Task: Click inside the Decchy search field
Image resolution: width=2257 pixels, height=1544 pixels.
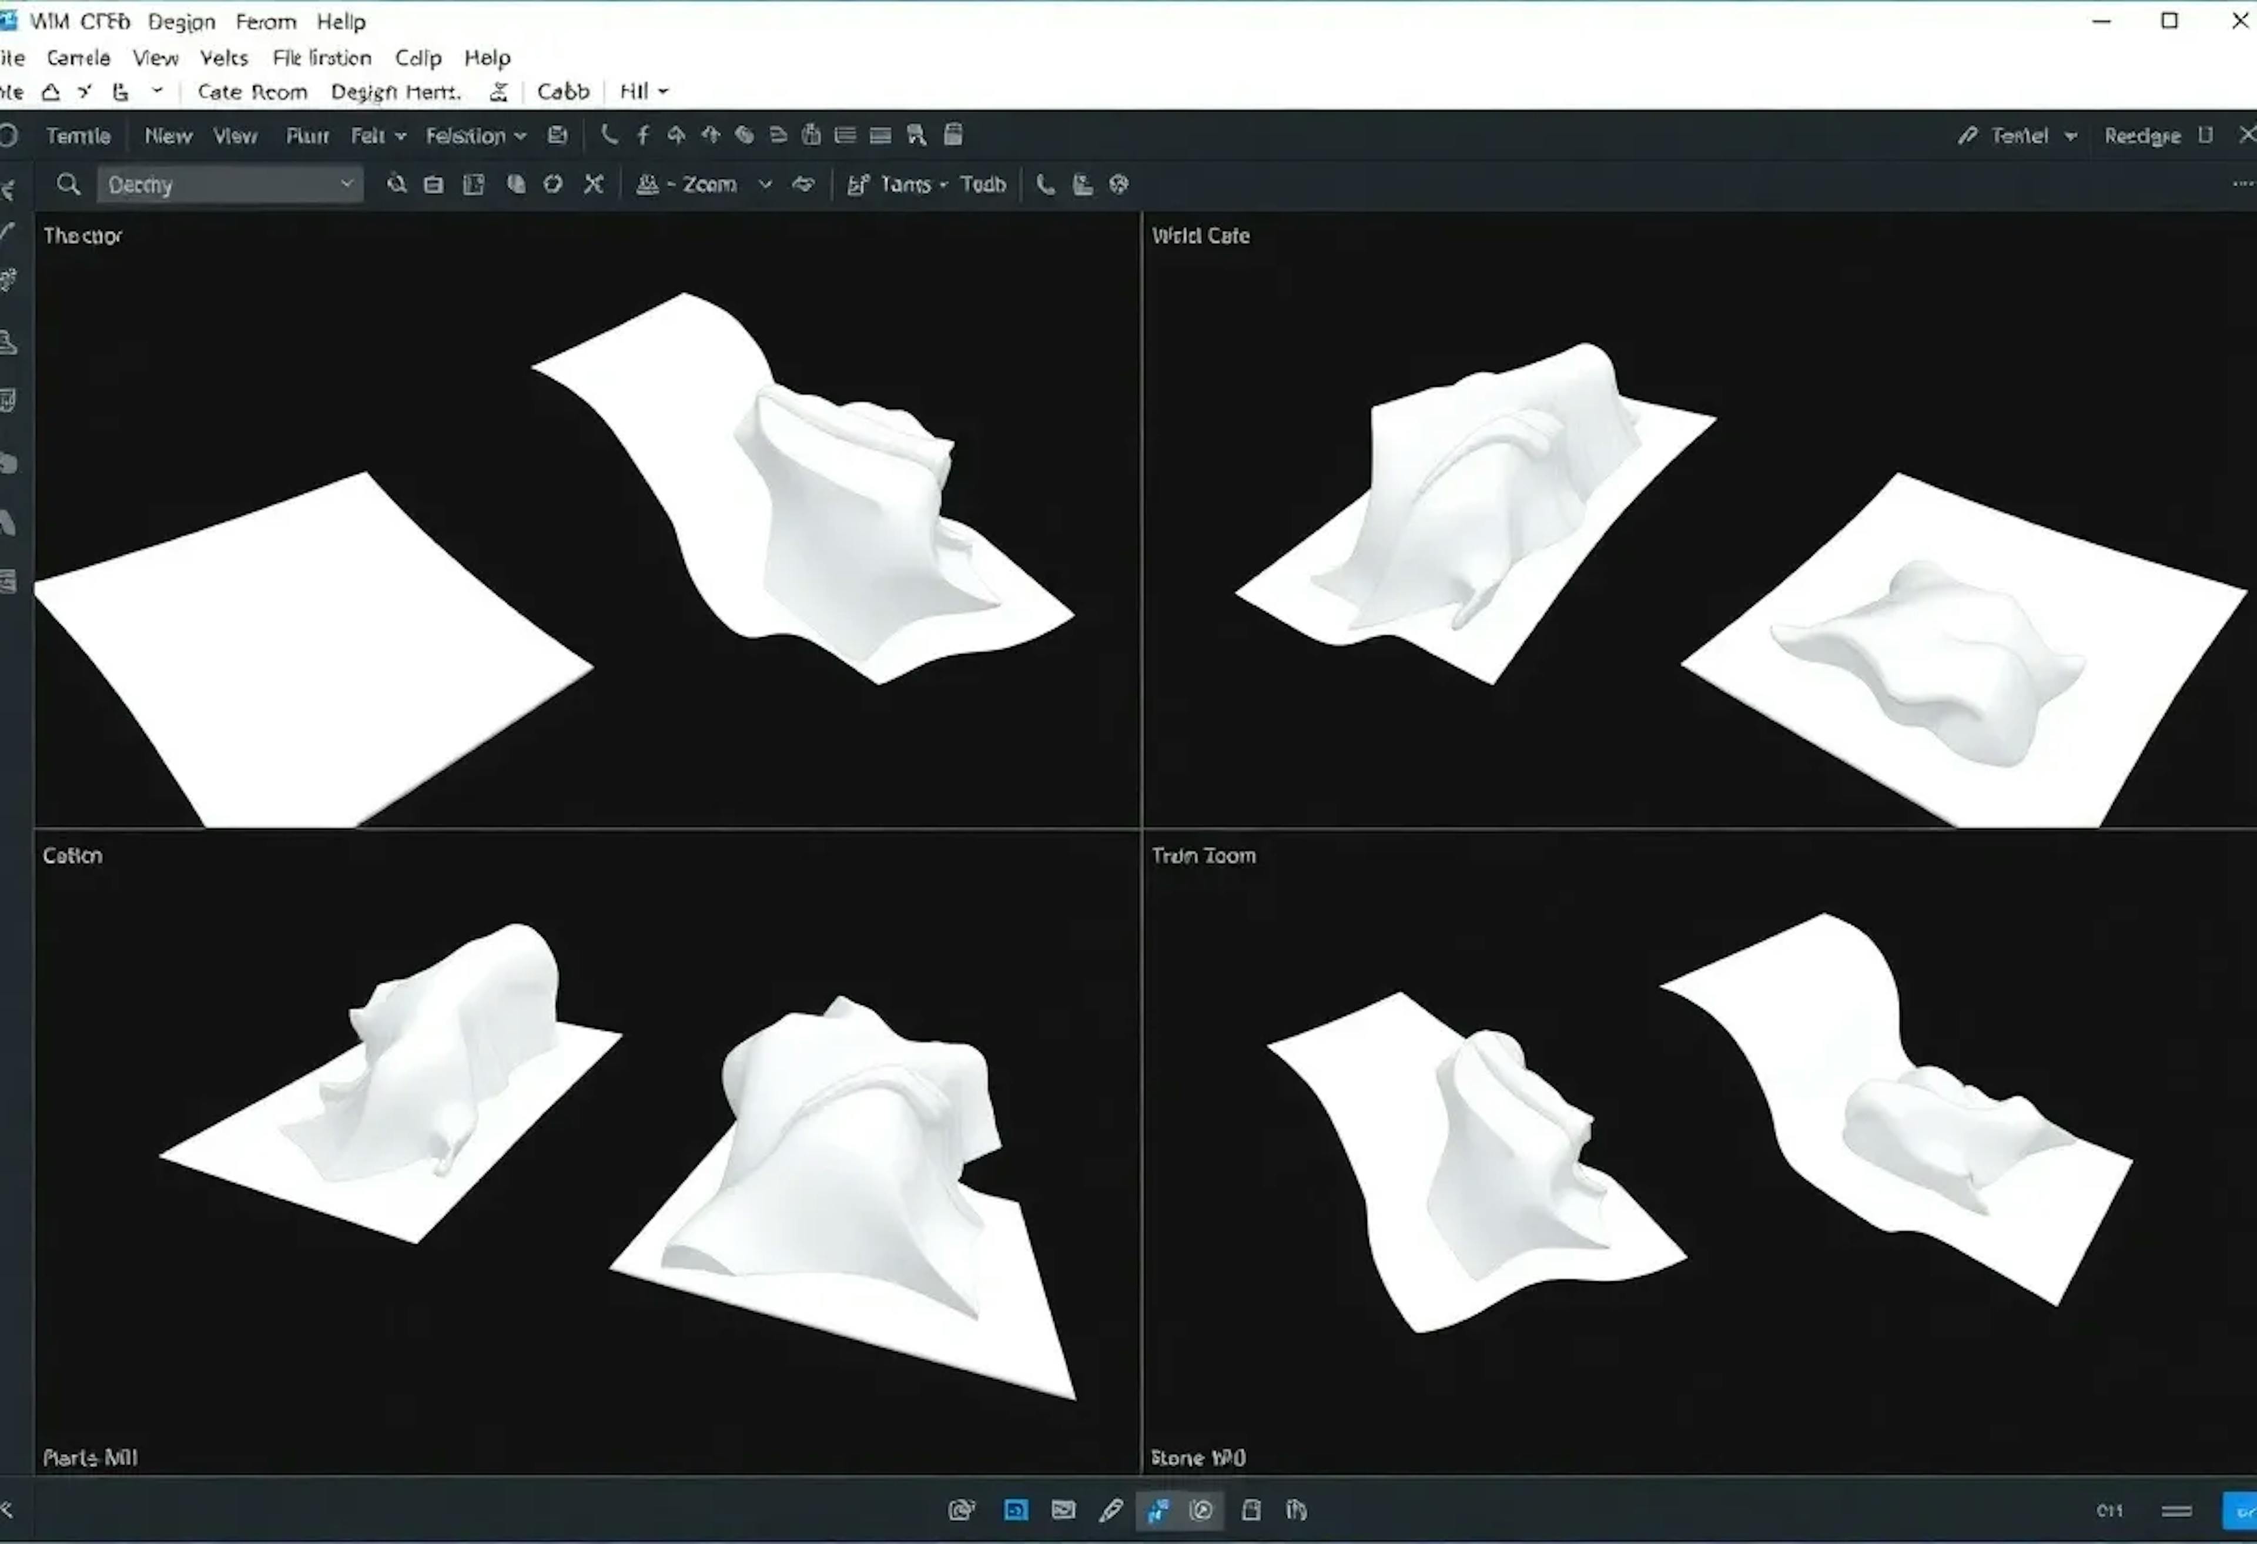Action: (x=214, y=183)
